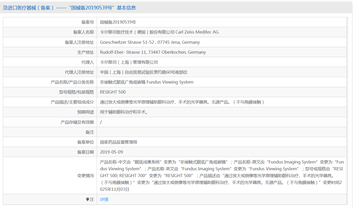Viewport: 353px width, 208px height.
Task: Click the 变更情况 label
Action: (85, 176)
